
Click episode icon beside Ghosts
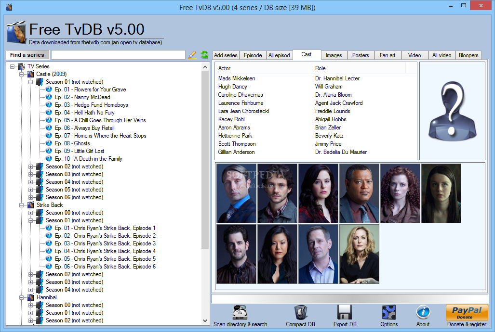[x=49, y=143]
